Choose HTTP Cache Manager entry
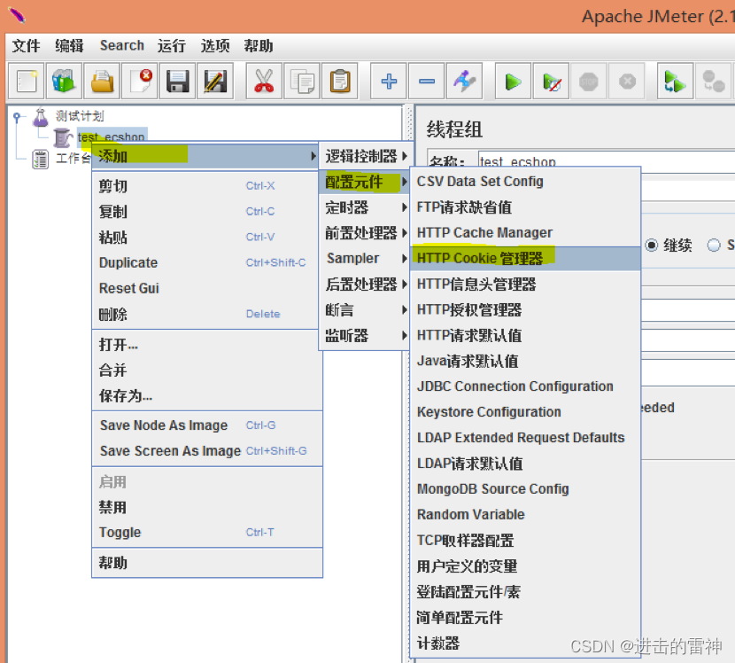735x663 pixels. click(525, 233)
